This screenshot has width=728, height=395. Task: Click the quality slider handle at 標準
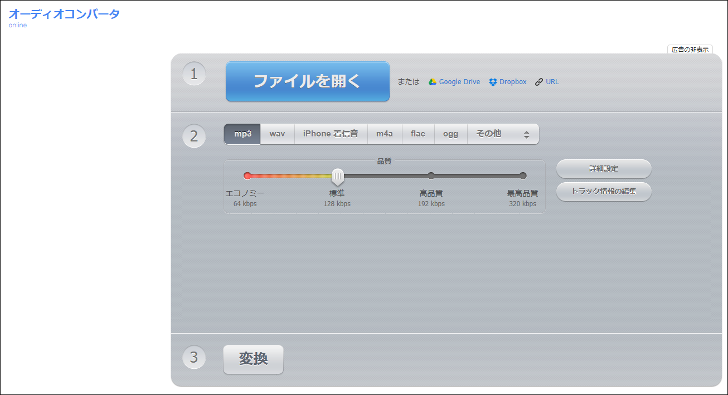coord(337,177)
